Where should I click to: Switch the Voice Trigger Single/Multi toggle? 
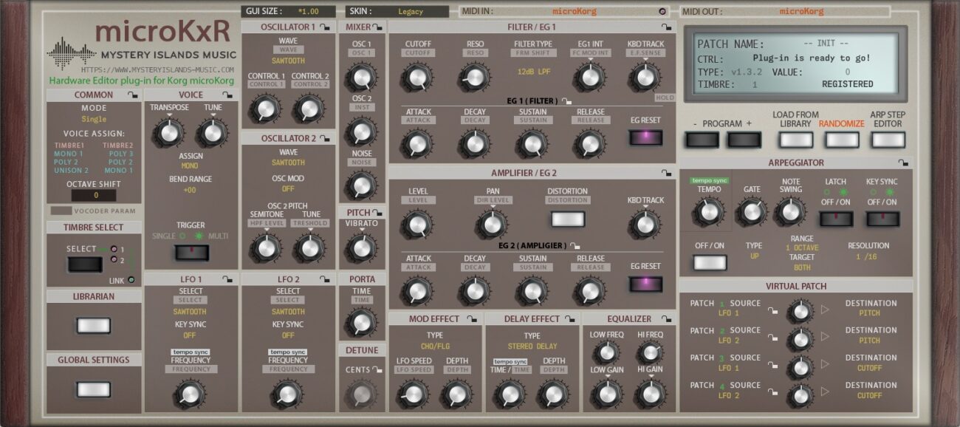191,253
